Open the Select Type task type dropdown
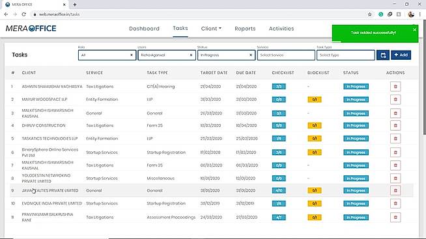This screenshot has width=426, height=239. [x=346, y=55]
